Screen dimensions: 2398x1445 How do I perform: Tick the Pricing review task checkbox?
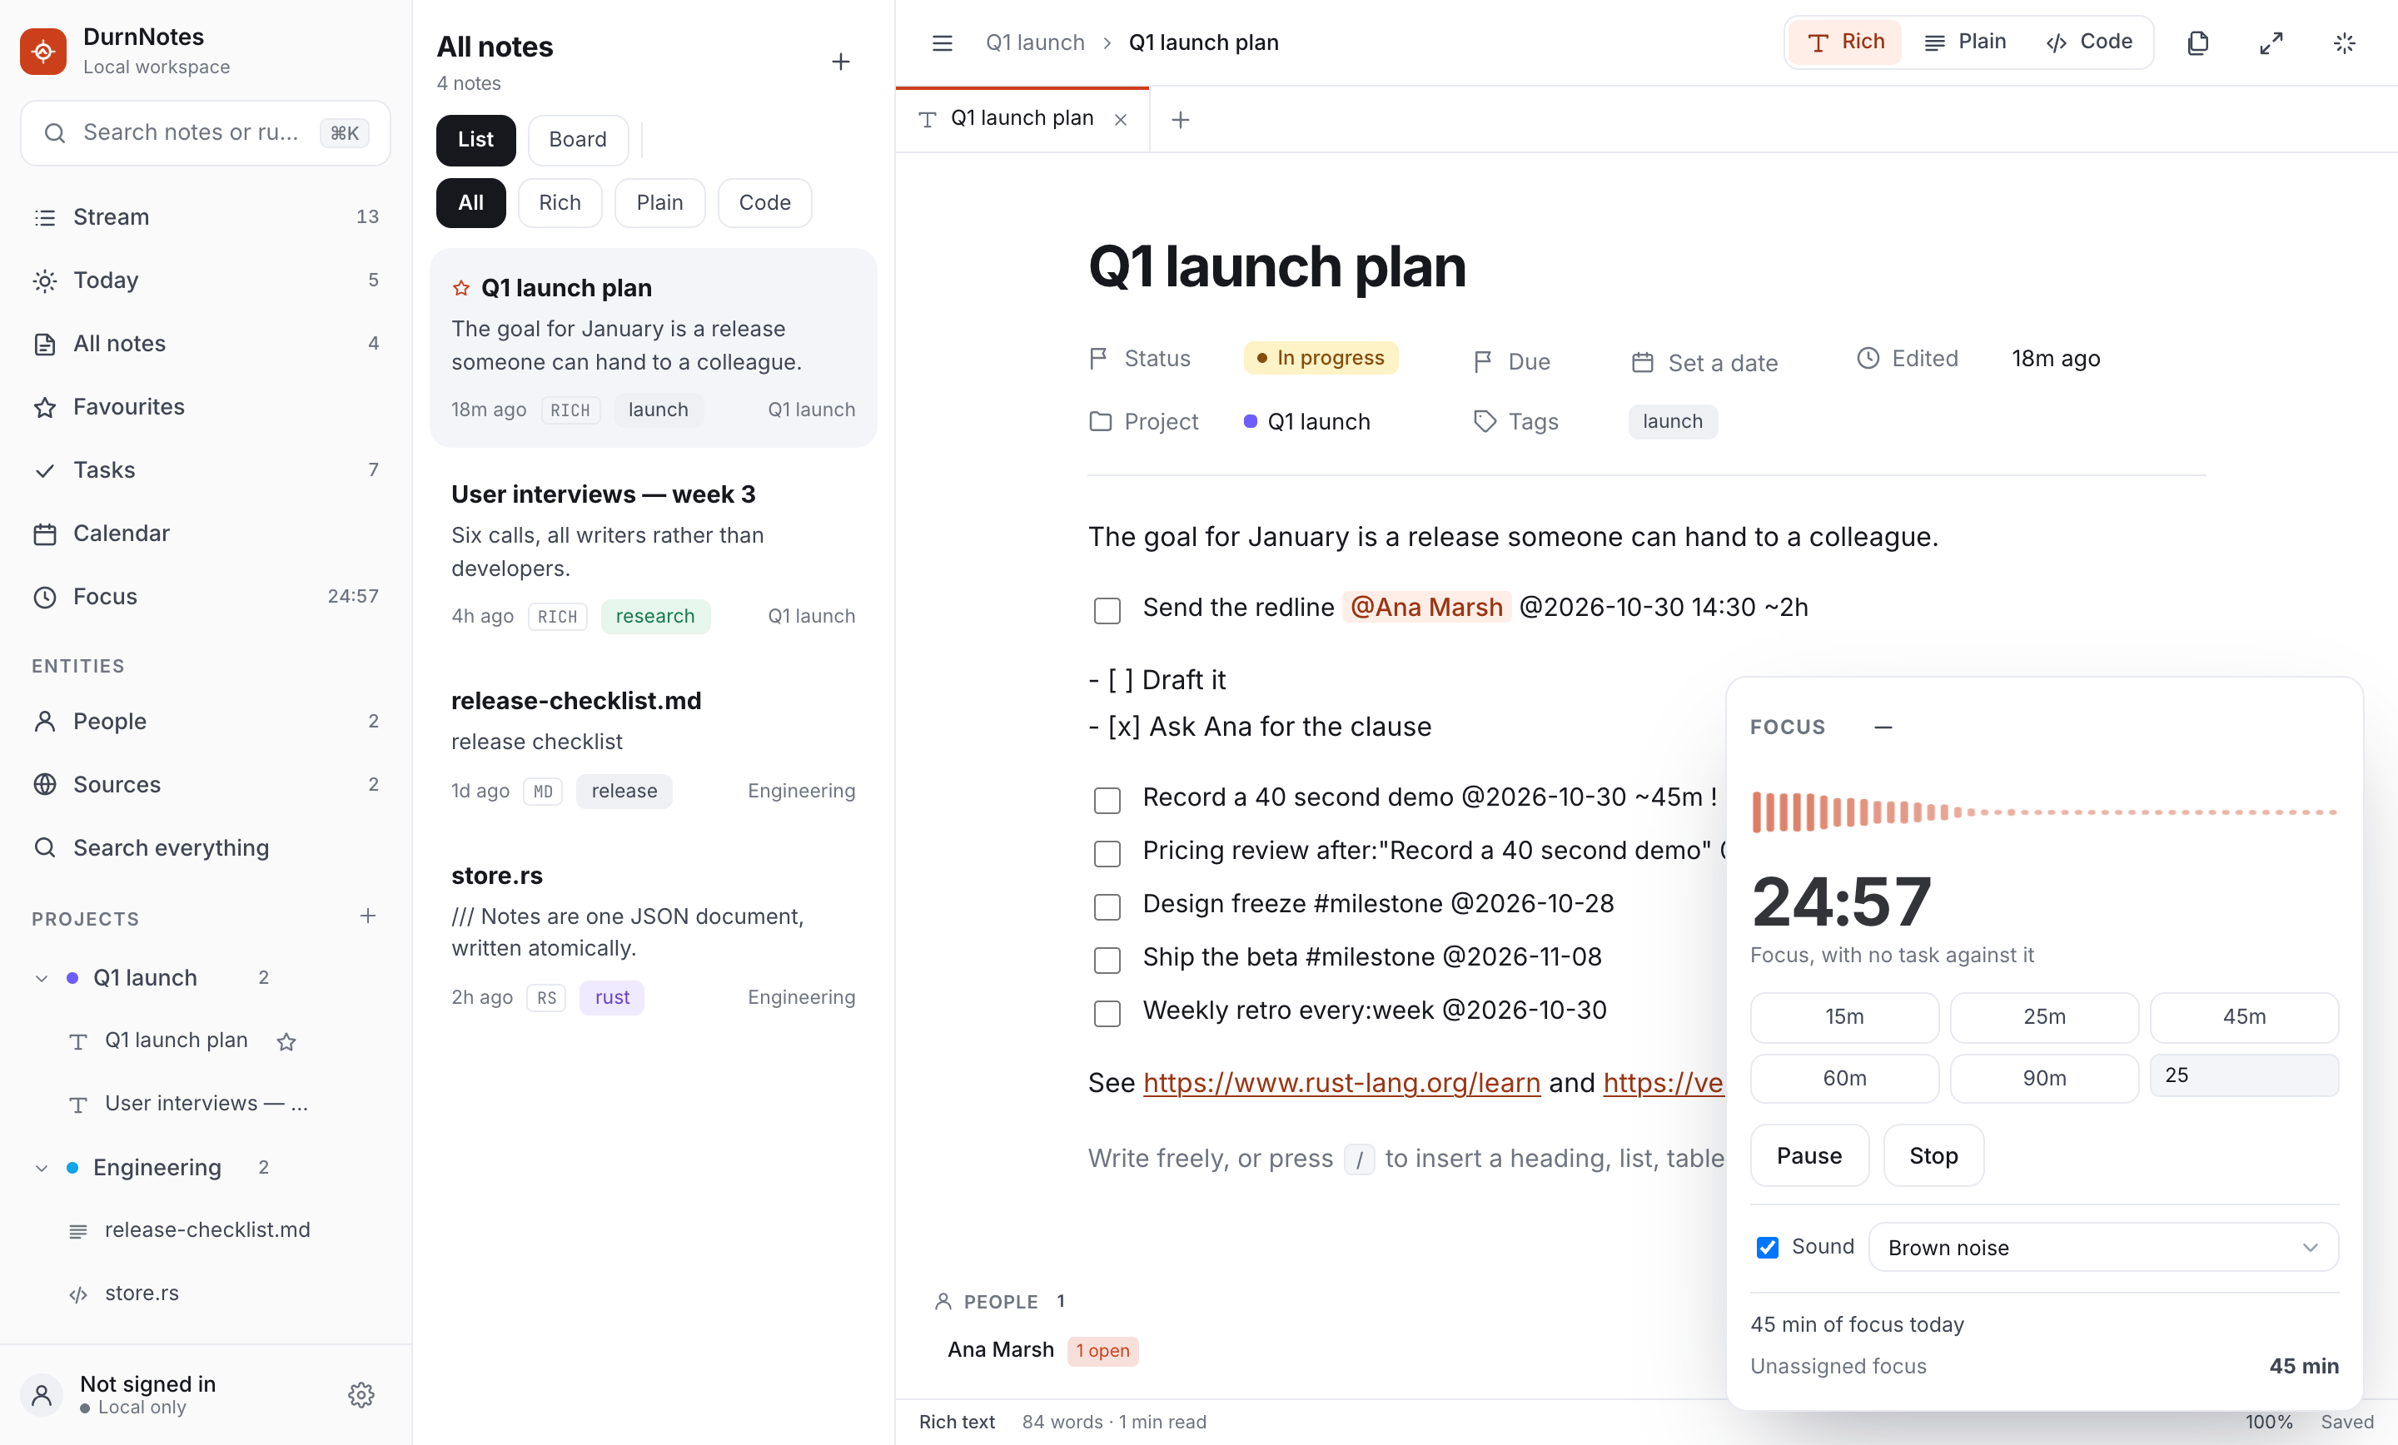click(1107, 853)
